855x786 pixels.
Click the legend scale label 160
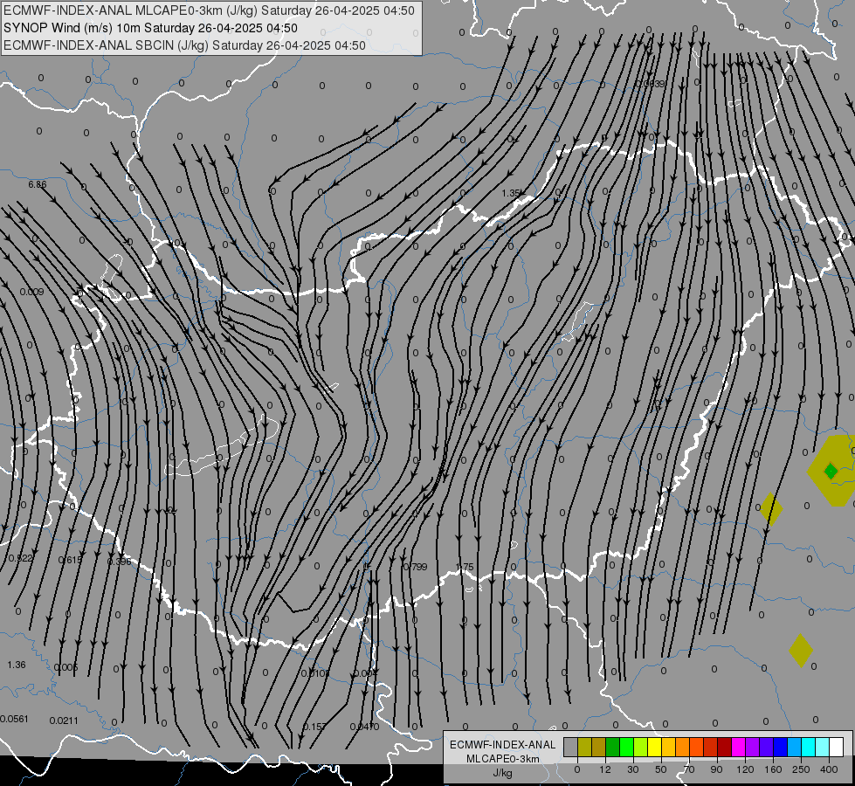pyautogui.click(x=773, y=769)
